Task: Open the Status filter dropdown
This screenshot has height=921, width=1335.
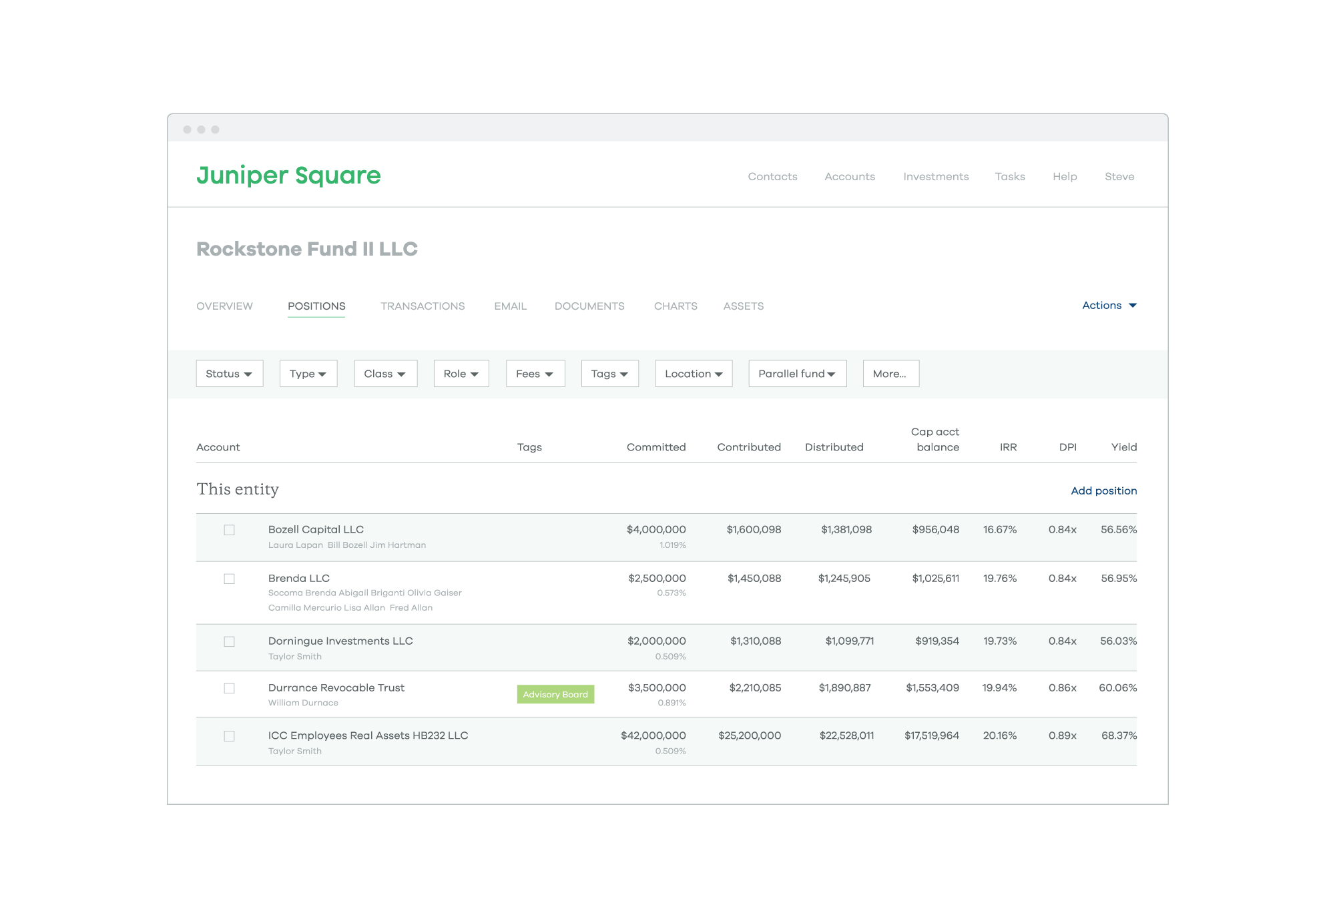Action: coord(229,374)
